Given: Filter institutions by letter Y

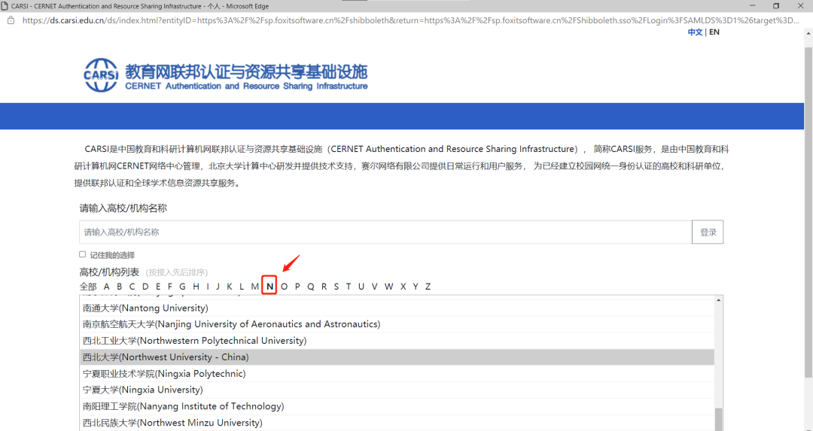Looking at the screenshot, I should click(416, 287).
